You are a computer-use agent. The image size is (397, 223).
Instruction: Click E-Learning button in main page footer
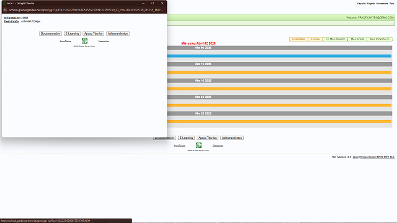click(186, 138)
